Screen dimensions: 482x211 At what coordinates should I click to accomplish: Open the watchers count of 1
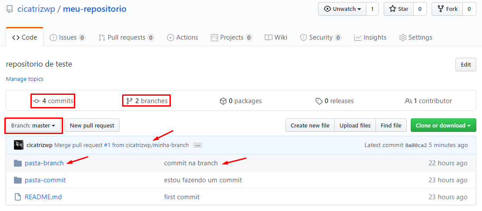[372, 9]
